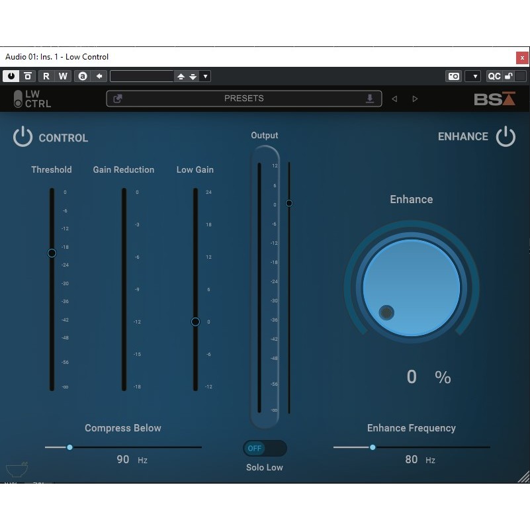Toggle the CONTROL section power button
The height and width of the screenshot is (530, 530).
pyautogui.click(x=22, y=138)
